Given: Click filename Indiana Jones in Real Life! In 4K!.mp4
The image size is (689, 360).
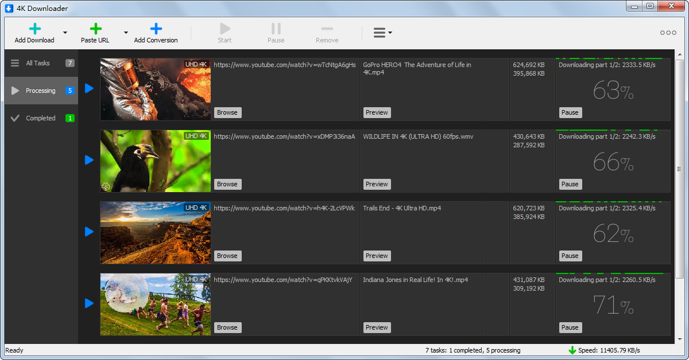Looking at the screenshot, I should click(x=415, y=280).
